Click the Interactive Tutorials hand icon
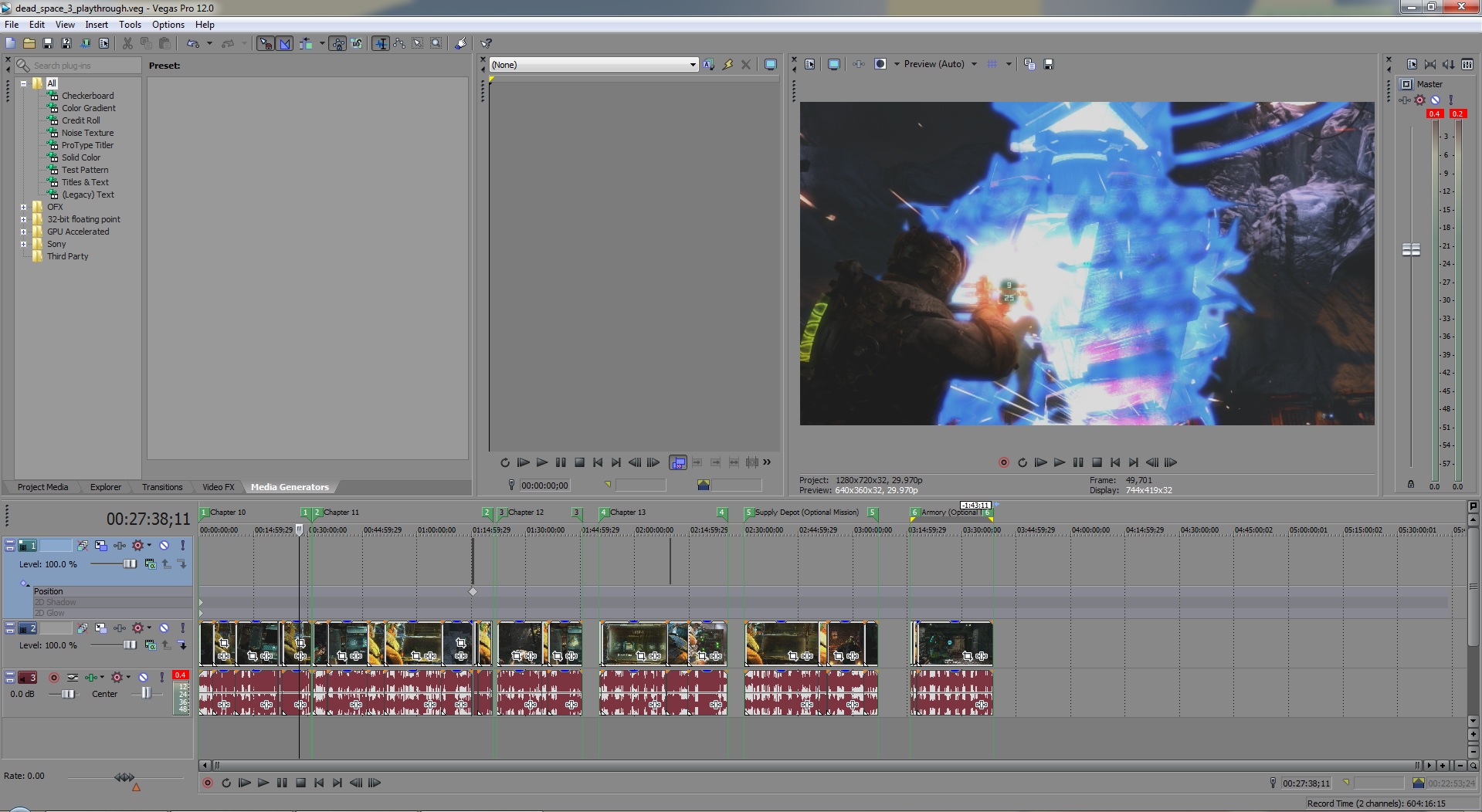Image resolution: width=1482 pixels, height=812 pixels. [461, 43]
